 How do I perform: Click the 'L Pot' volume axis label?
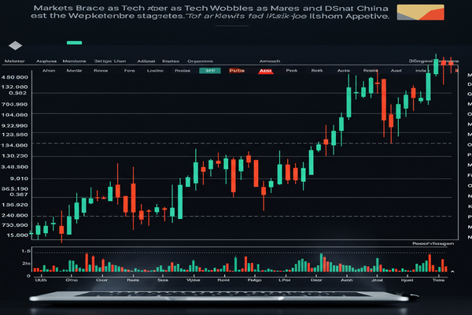[x=285, y=280]
